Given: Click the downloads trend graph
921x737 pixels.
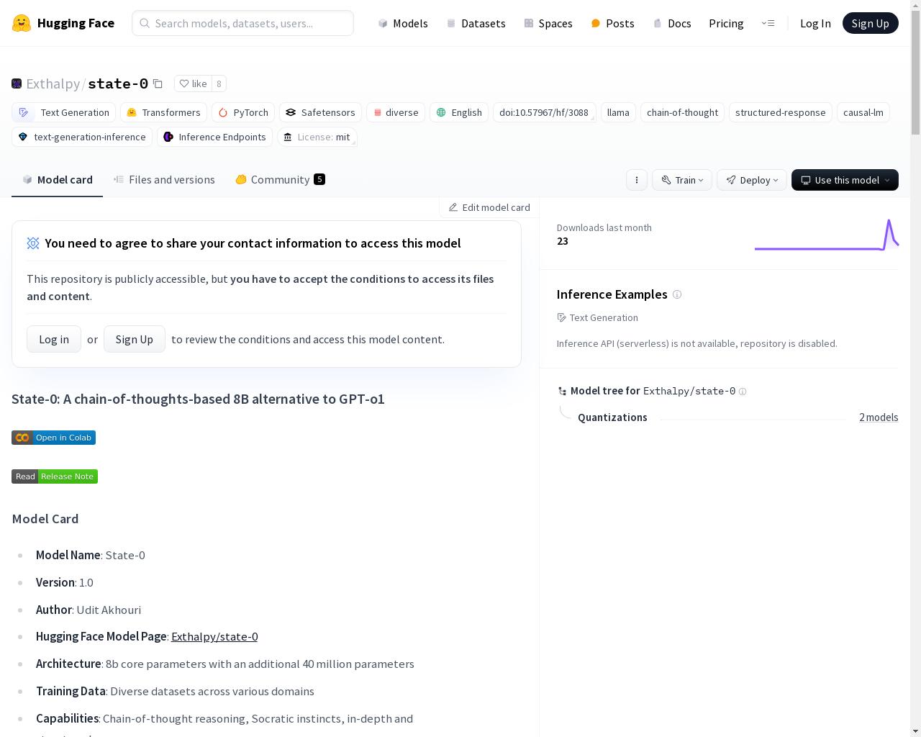Looking at the screenshot, I should (x=826, y=235).
